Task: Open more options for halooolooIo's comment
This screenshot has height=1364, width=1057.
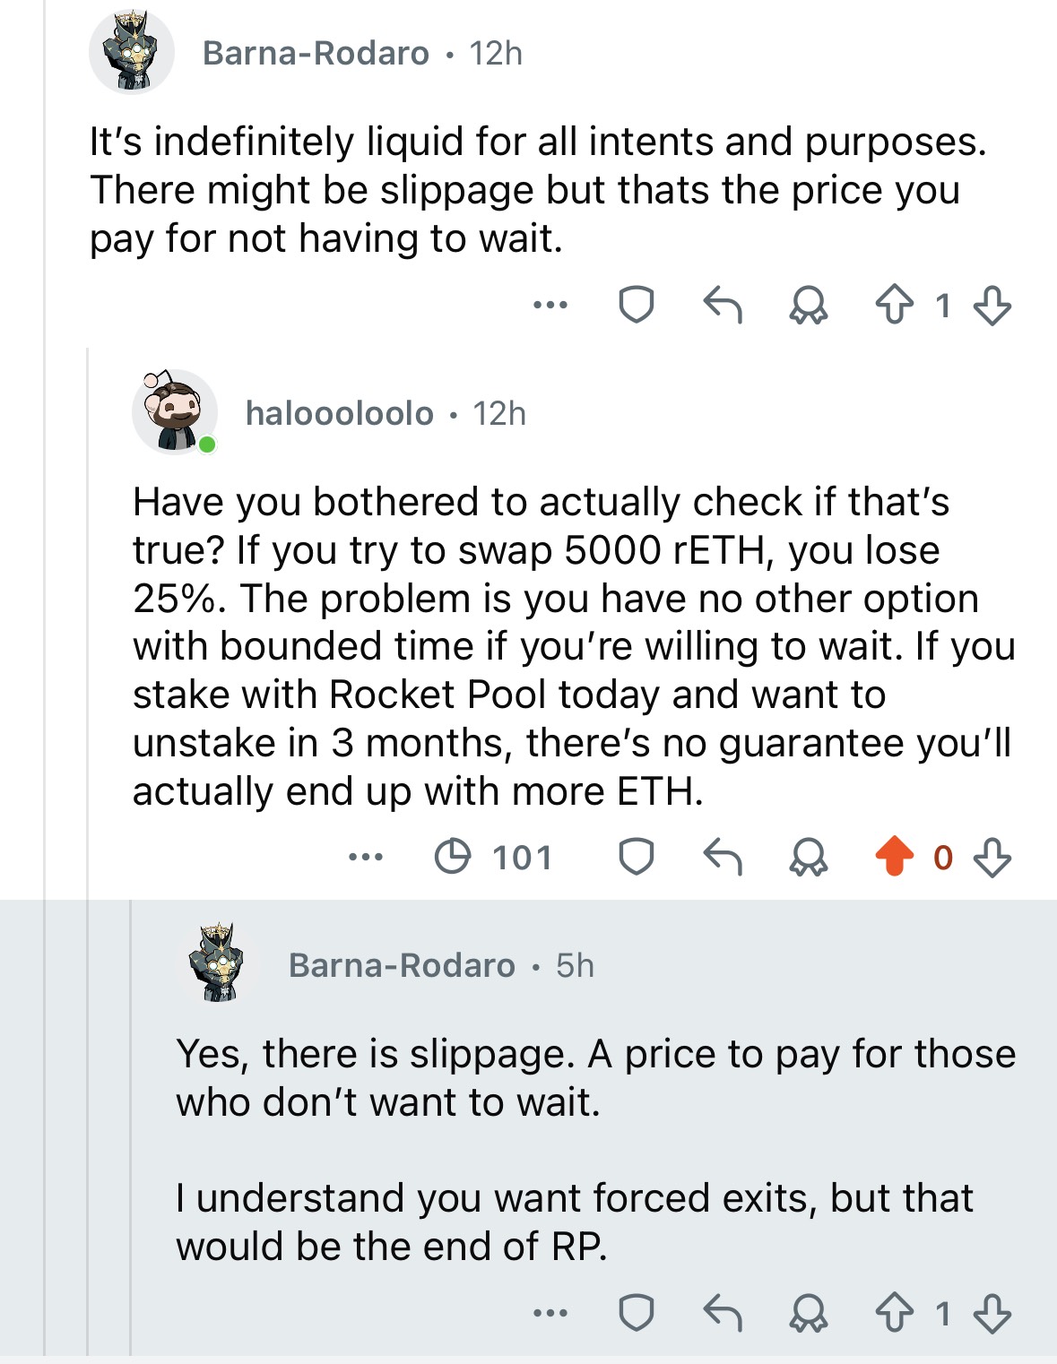Action: (366, 857)
